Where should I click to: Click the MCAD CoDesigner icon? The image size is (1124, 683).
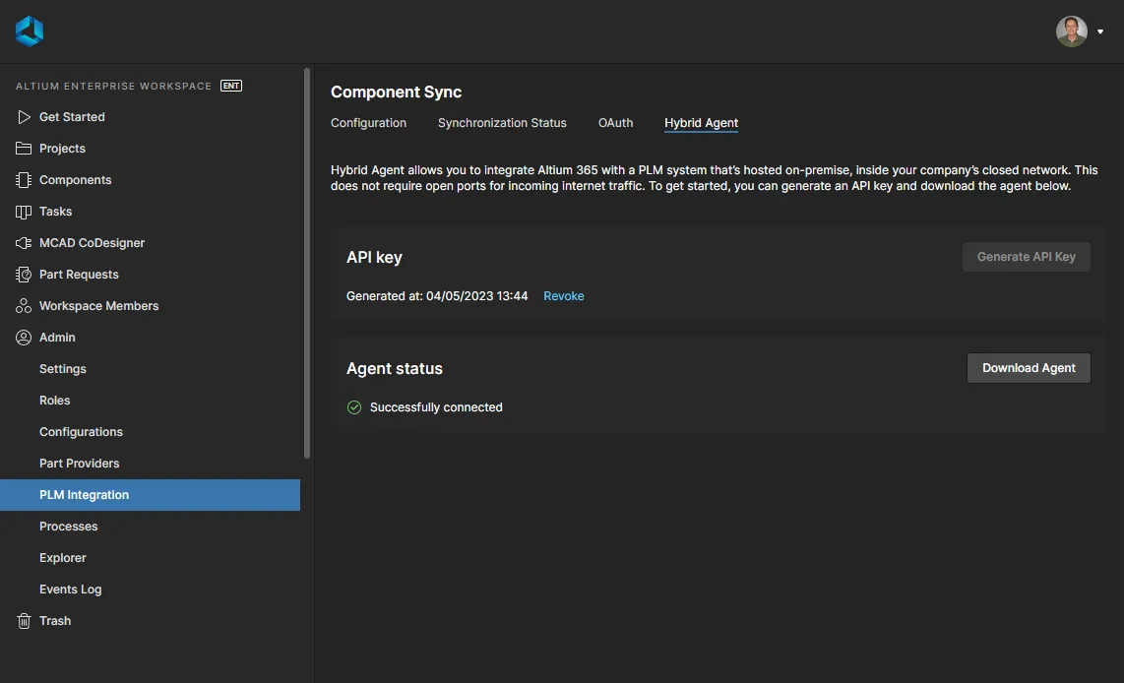point(24,243)
